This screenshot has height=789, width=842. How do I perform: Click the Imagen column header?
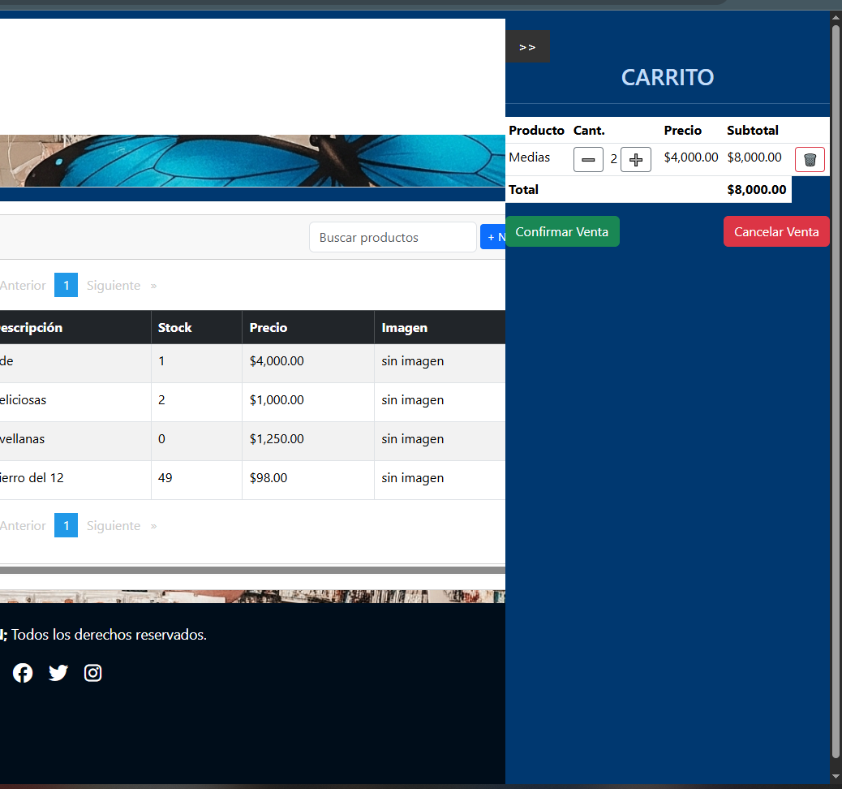tap(405, 328)
